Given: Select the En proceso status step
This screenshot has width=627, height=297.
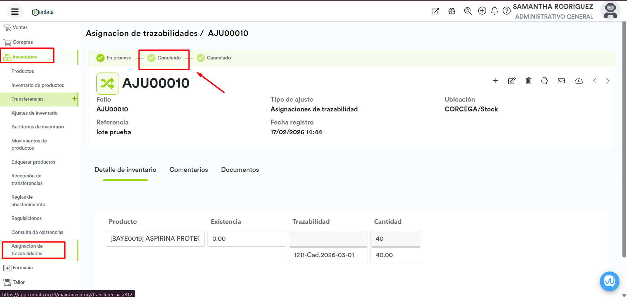Looking at the screenshot, I should 114,58.
